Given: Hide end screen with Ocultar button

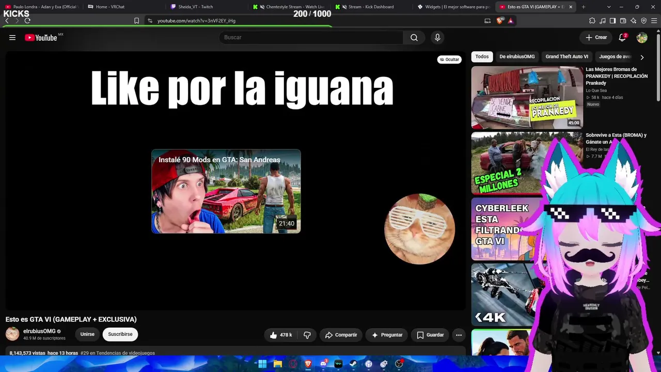Looking at the screenshot, I should pos(449,59).
